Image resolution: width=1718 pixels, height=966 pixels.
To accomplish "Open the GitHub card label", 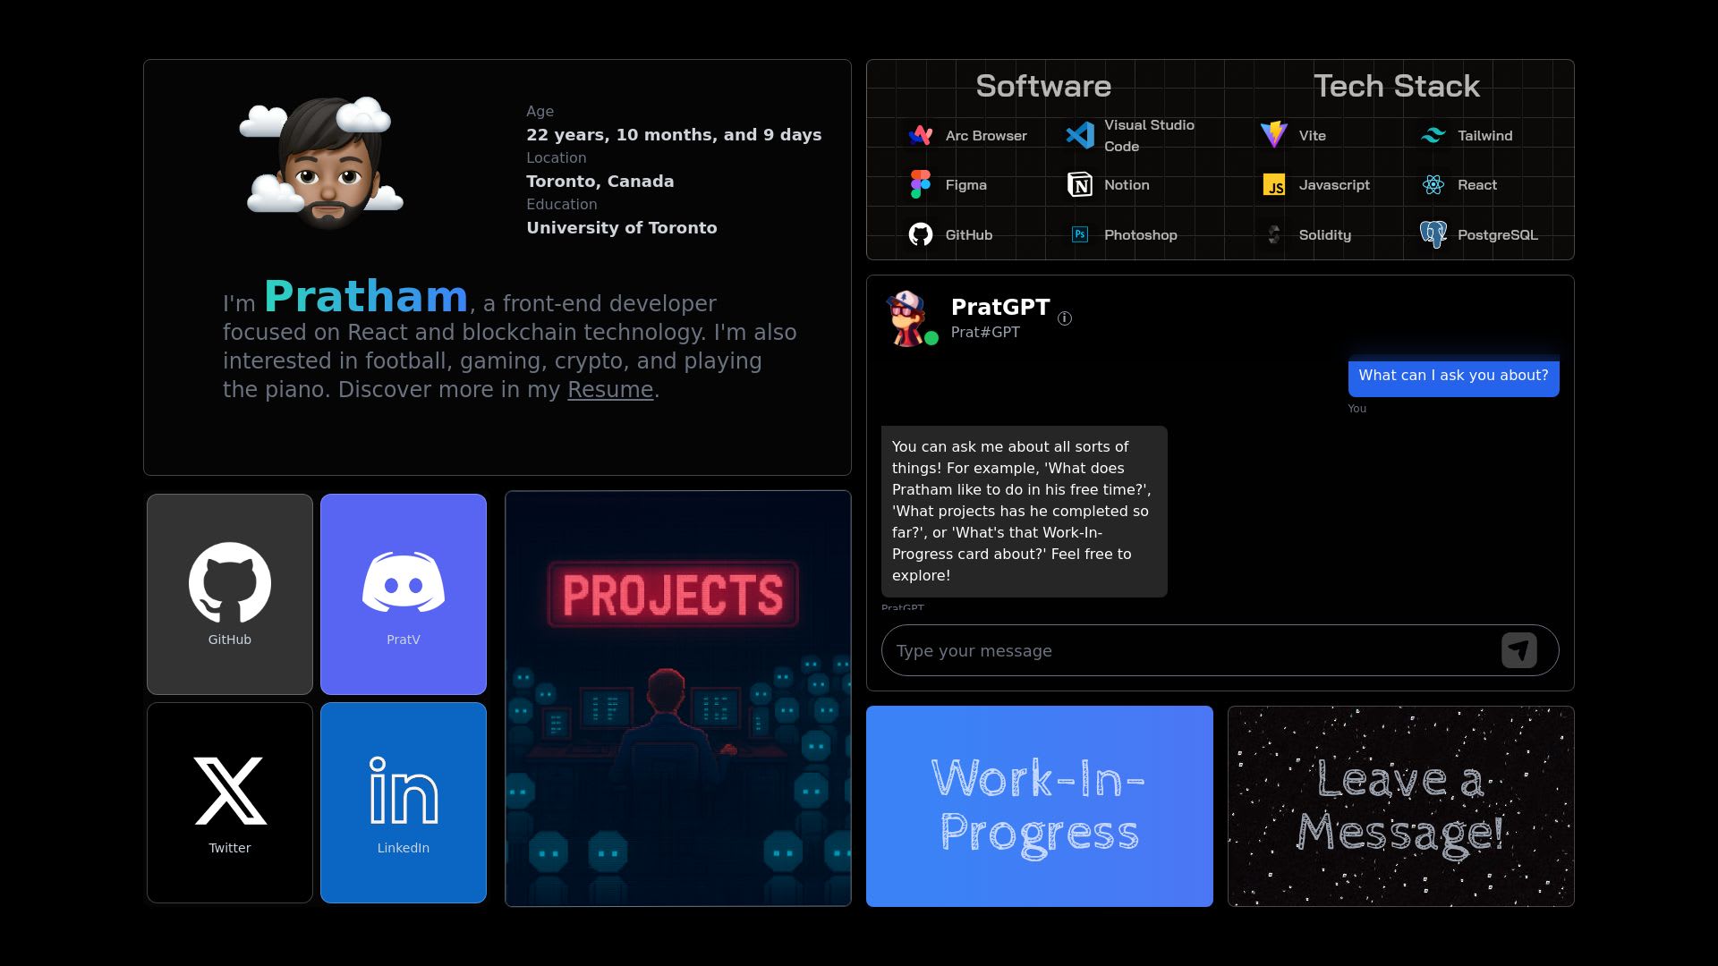I will tap(230, 640).
